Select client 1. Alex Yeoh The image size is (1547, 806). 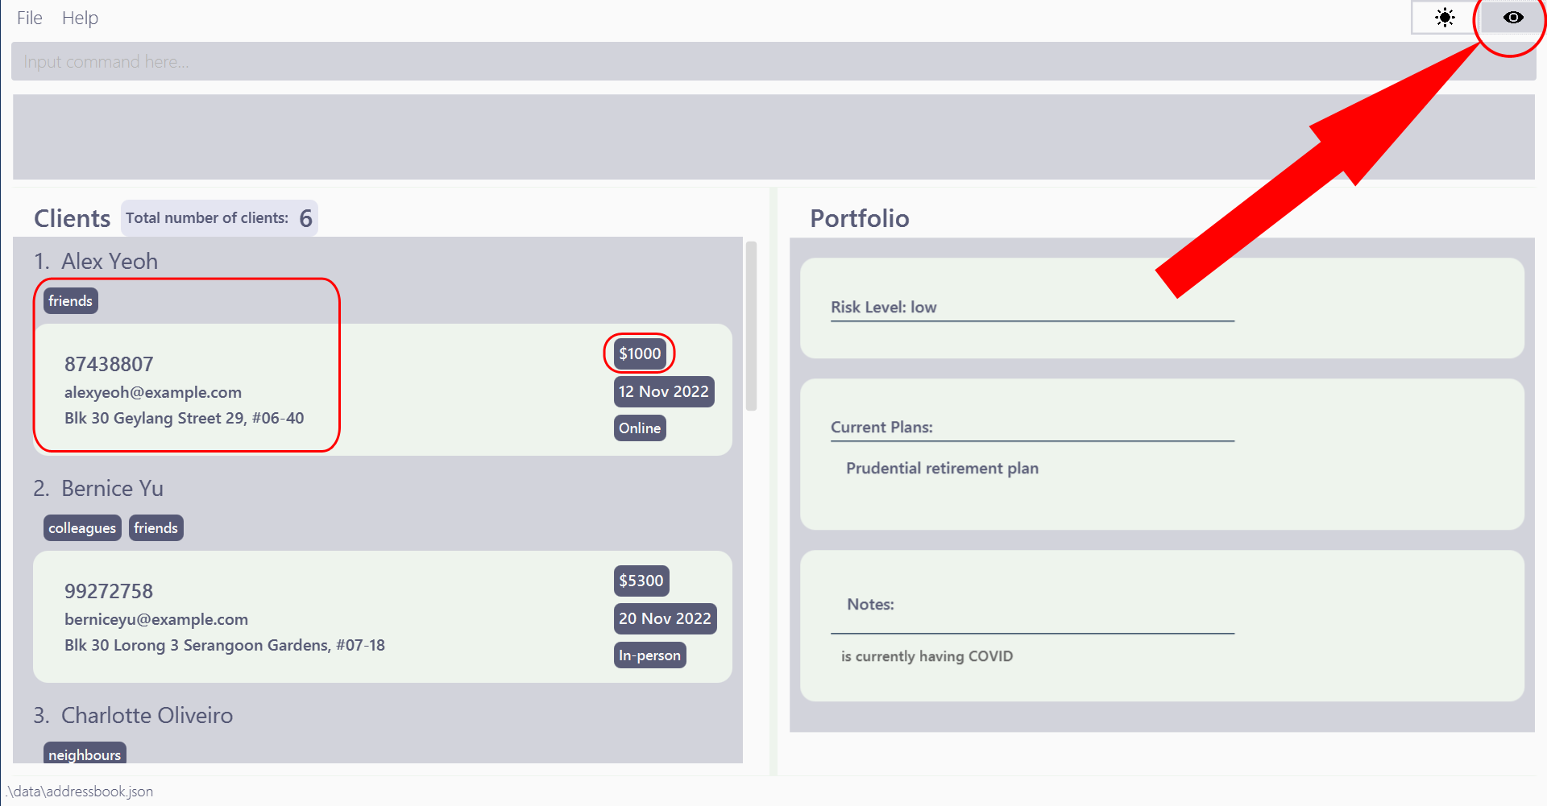tap(96, 261)
